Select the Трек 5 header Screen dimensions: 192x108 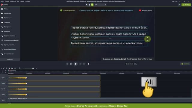(x=4, y=89)
